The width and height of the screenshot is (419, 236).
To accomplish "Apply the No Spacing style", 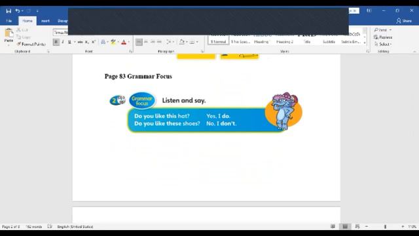I will 240,40.
